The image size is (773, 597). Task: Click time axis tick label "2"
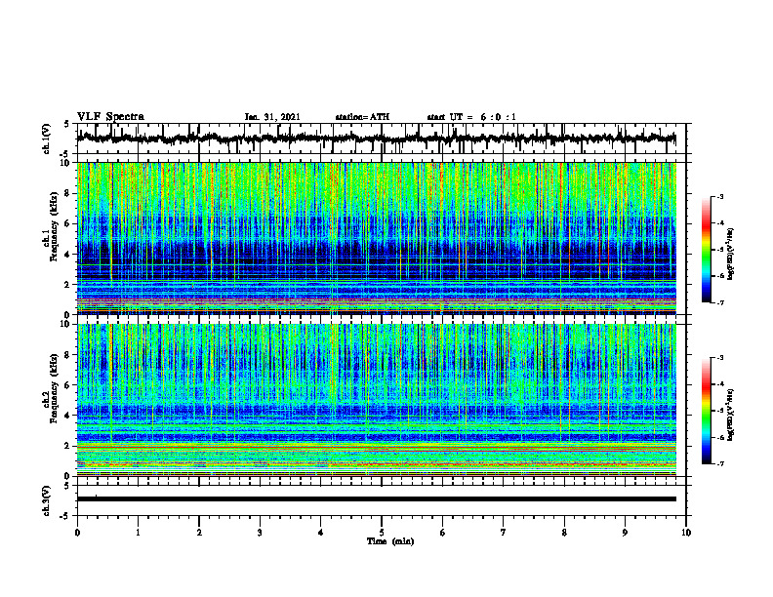(x=199, y=533)
